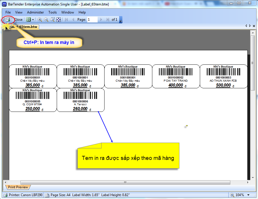Viewport: 258px width, 199px height.
Task: Click the printer icon in the status bar
Action: pos(5,195)
